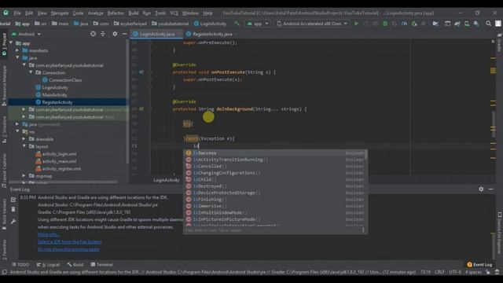The height and width of the screenshot is (283, 503).
Task: Click the green Debug bug icon
Action: point(385,24)
